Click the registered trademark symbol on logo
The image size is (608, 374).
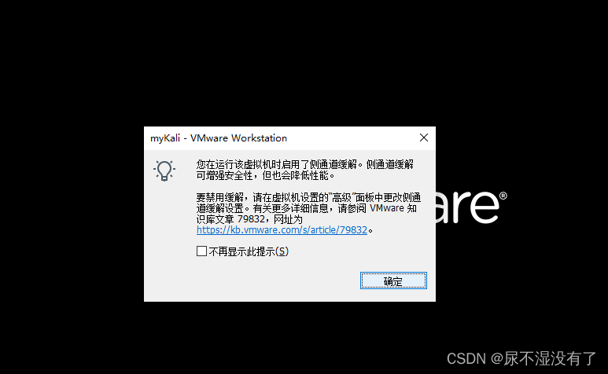503,196
